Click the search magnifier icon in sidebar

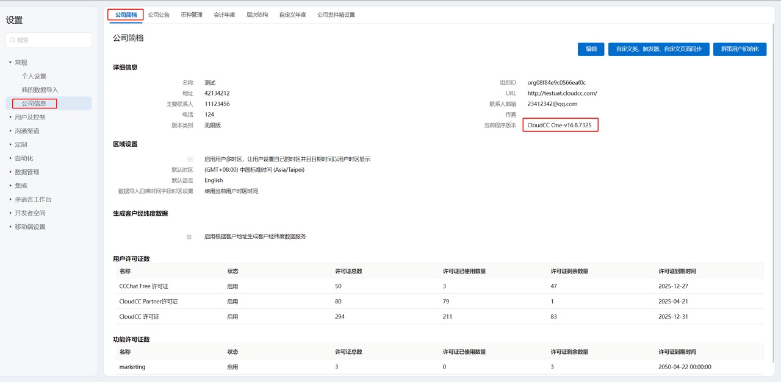coord(13,40)
